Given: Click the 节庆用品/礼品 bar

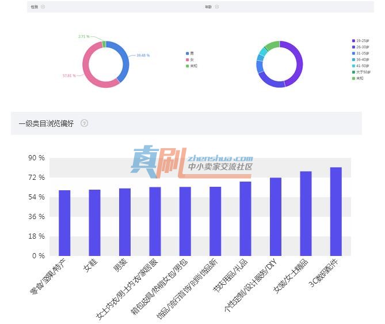Looking at the screenshot, I should coord(245,218).
